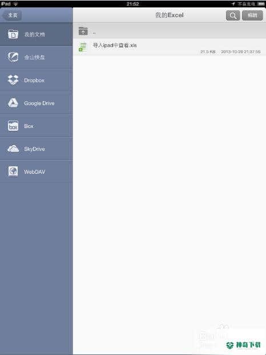Select the Box storage icon
266x355 pixels.
pos(13,126)
